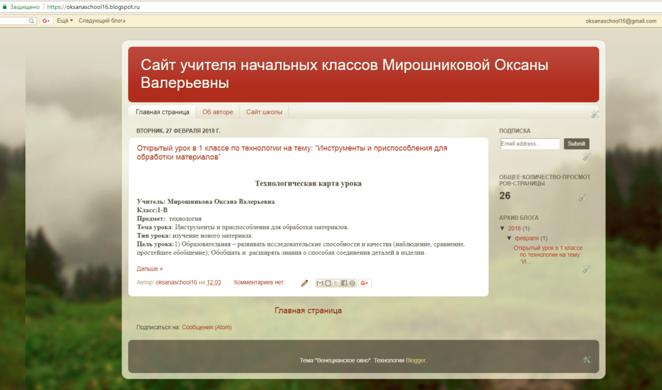Collapse the февраля archive month
Image resolution: width=662 pixels, height=390 pixels.
(509, 238)
